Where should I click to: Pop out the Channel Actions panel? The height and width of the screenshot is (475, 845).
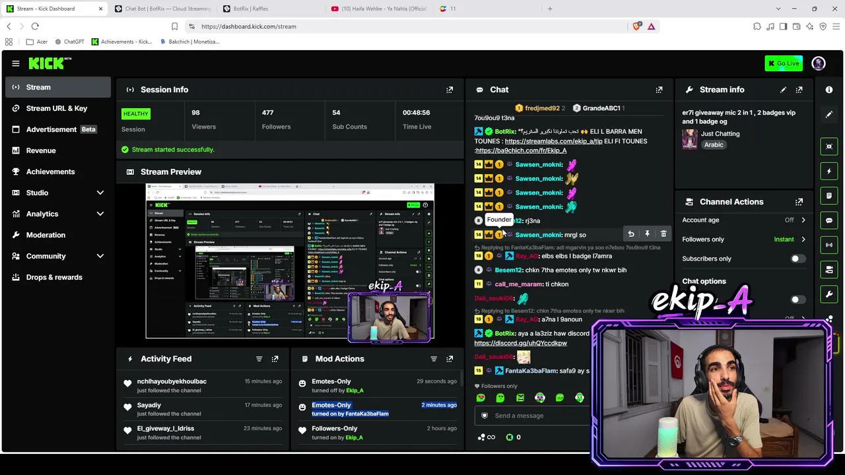tap(799, 202)
